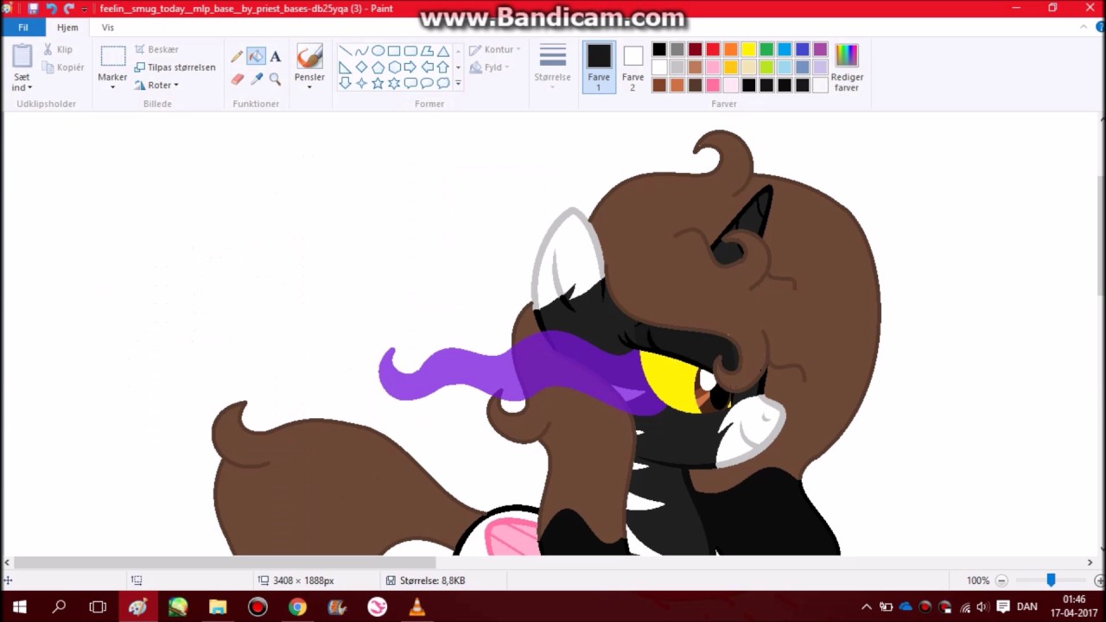Screen dimensions: 1106x622
Task: Click the zoom out minus button
Action: [1001, 581]
